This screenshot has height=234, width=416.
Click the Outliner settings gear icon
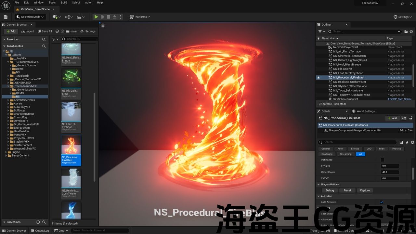pyautogui.click(x=411, y=32)
